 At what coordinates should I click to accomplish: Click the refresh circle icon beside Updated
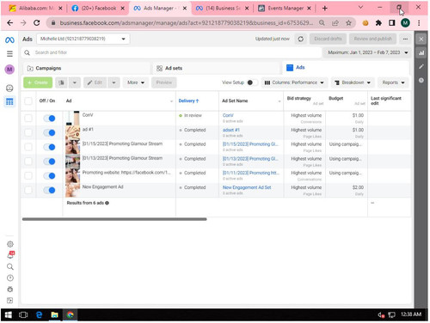(301, 39)
